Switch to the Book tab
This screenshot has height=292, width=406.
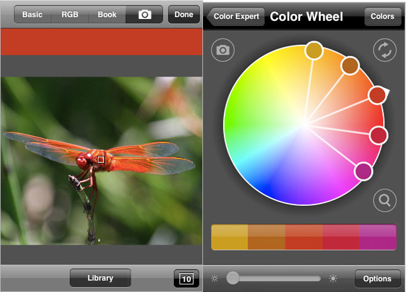(x=107, y=15)
